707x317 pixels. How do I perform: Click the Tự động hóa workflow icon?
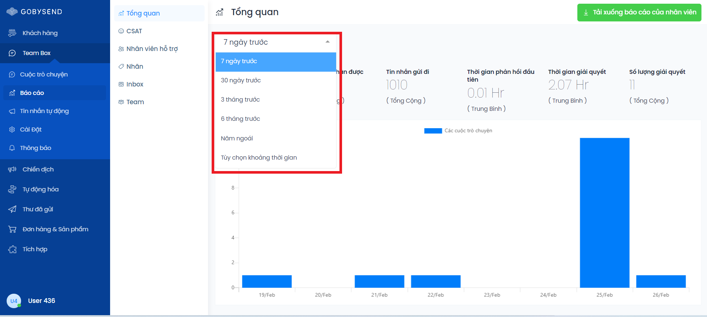pyautogui.click(x=12, y=189)
